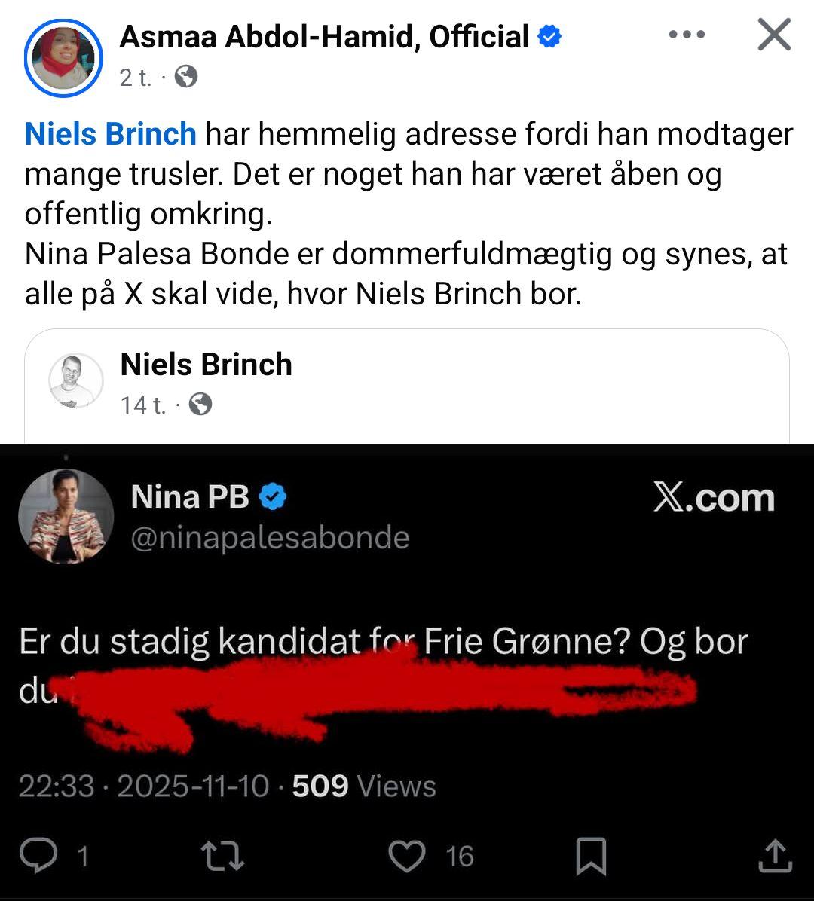
Task: Like the tweet with the heart icon
Action: click(x=406, y=857)
